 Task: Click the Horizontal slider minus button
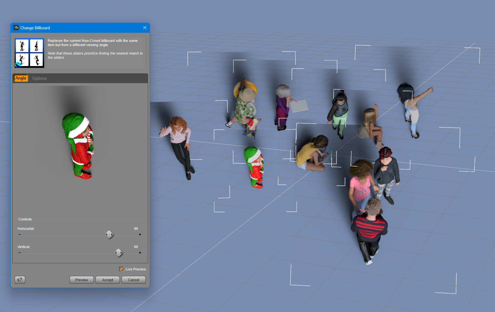click(20, 234)
